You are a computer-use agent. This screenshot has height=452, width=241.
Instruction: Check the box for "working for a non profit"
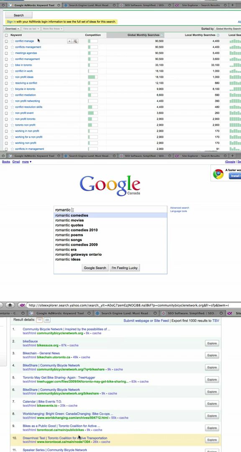pos(6,137)
